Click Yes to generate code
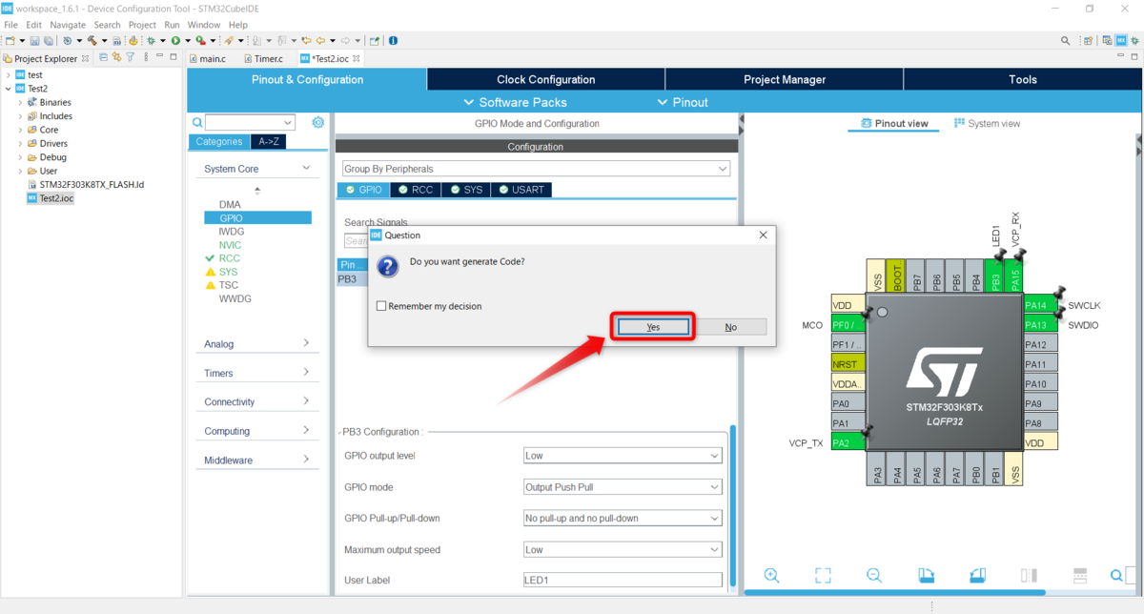The image size is (1144, 614). (x=653, y=327)
